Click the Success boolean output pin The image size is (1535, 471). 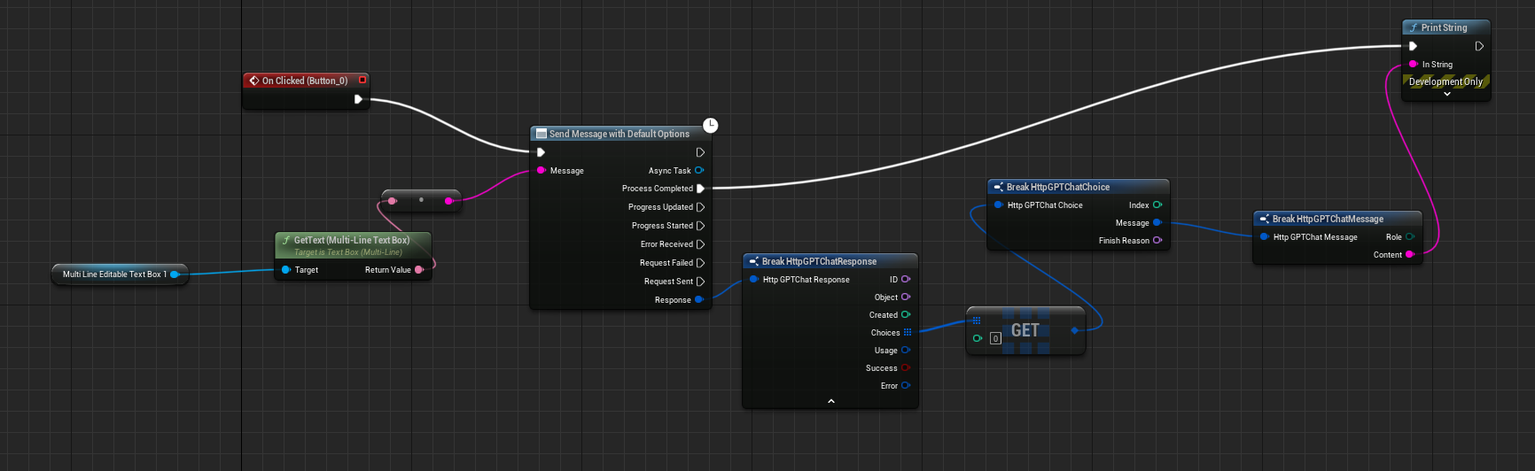coord(906,368)
